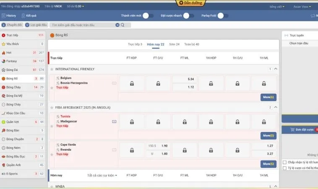Open the Asian View dropdown

tap(301, 7)
